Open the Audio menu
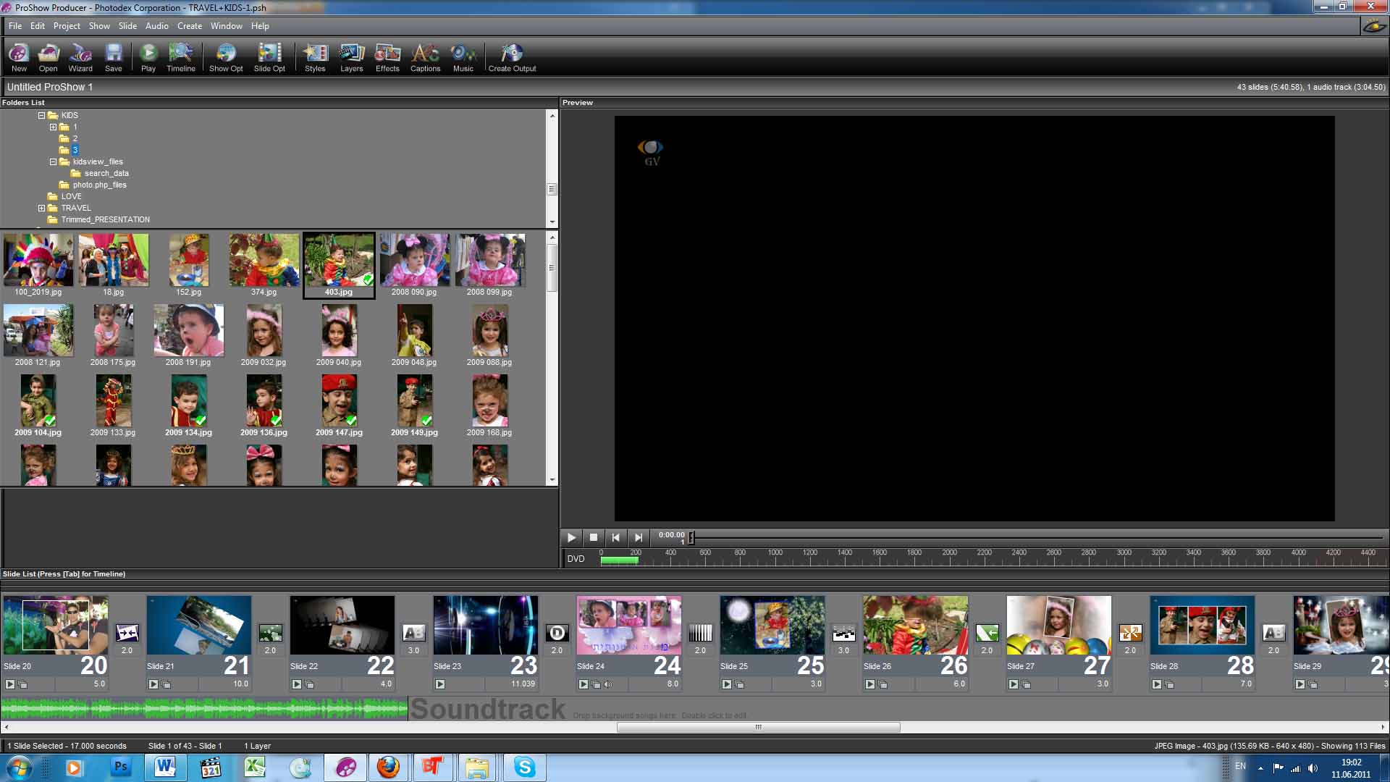The height and width of the screenshot is (782, 1390). pos(156,26)
